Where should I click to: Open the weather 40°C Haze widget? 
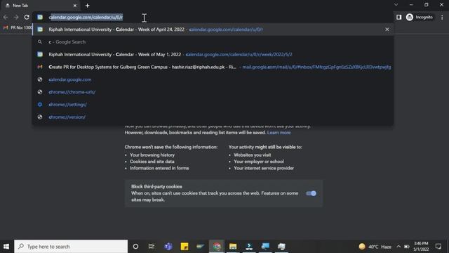click(375, 247)
